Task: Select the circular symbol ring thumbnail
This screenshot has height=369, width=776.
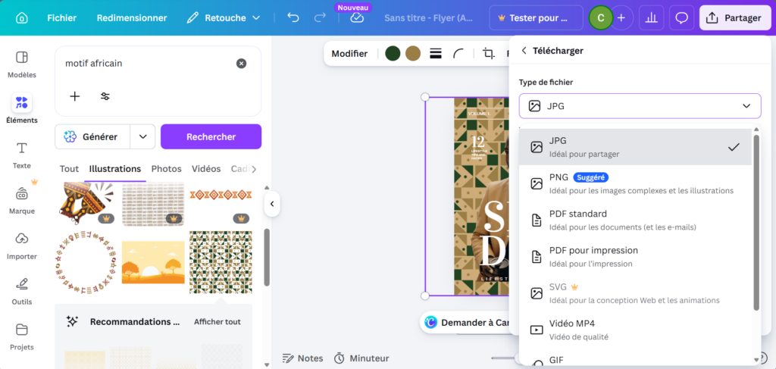Action: (x=86, y=262)
